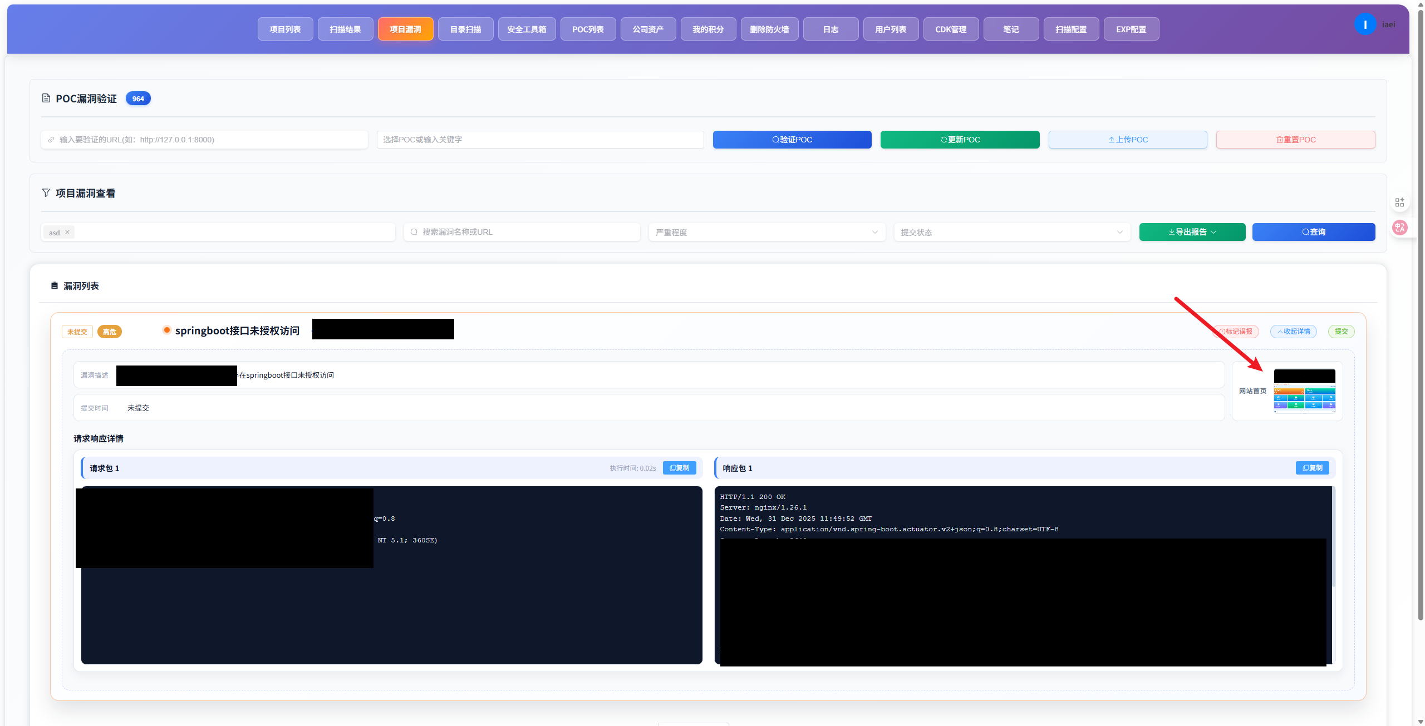Click the blue 查询 button

(1313, 232)
